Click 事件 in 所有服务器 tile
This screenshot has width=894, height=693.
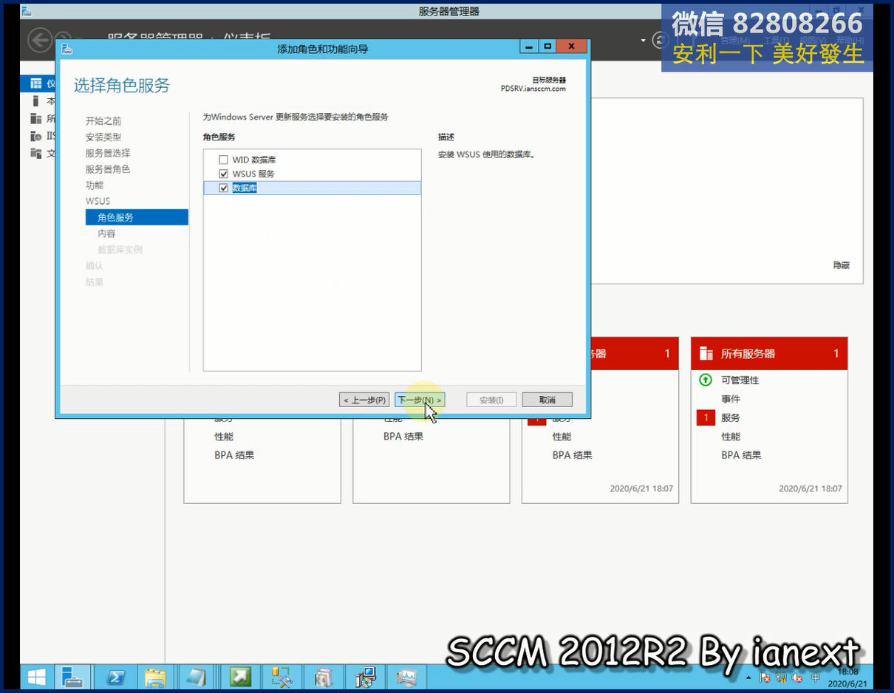point(731,399)
